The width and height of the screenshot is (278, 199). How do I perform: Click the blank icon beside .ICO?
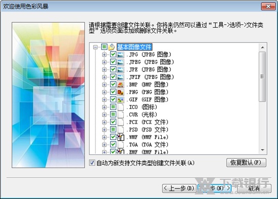[x=121, y=107]
